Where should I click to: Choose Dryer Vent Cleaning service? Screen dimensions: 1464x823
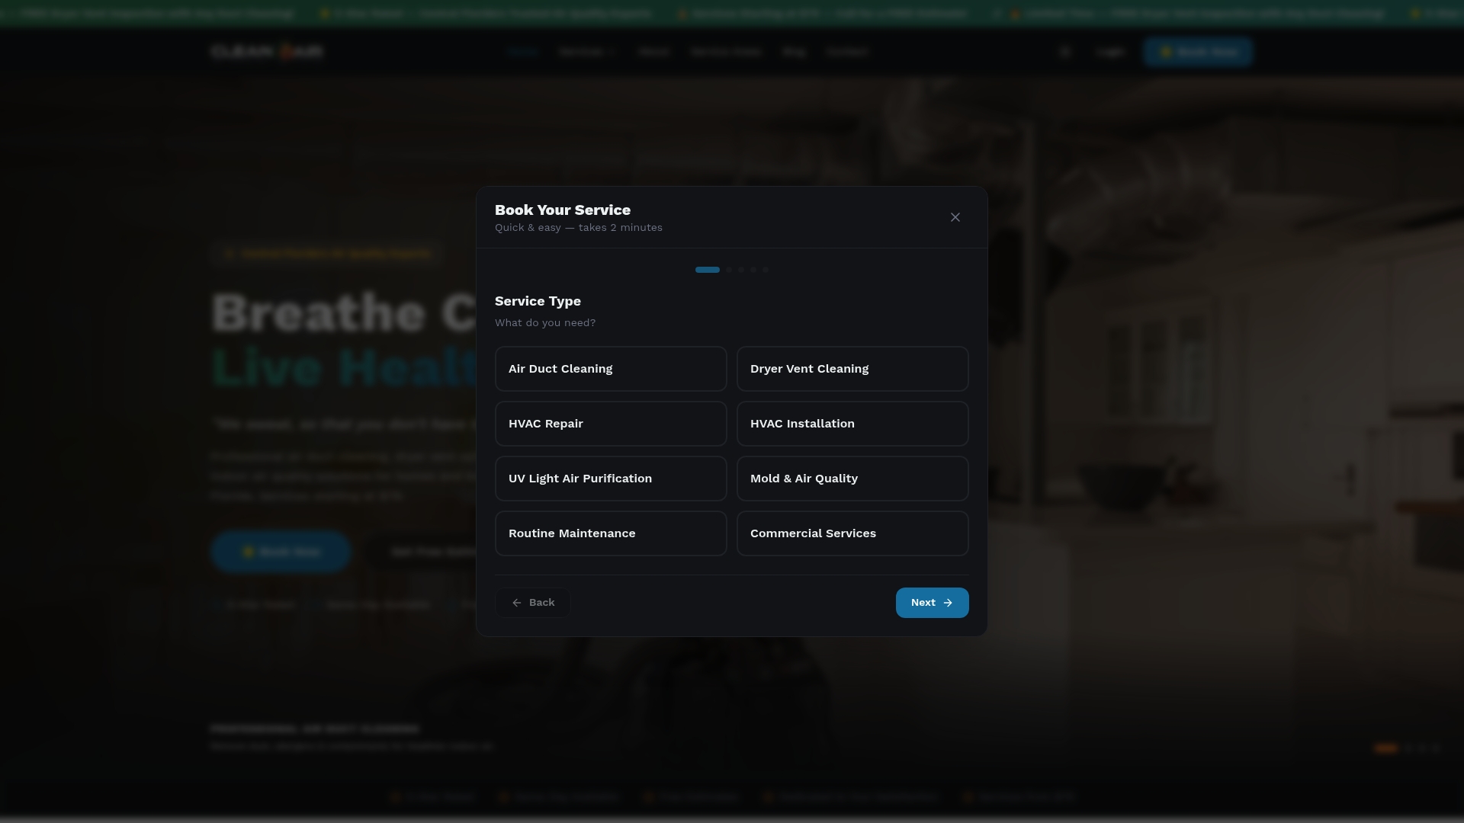[x=852, y=369]
